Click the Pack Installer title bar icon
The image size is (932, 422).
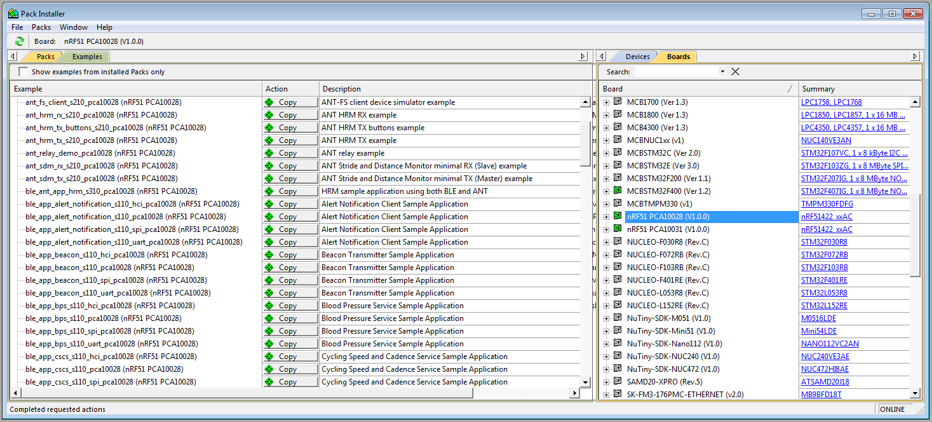pyautogui.click(x=13, y=13)
